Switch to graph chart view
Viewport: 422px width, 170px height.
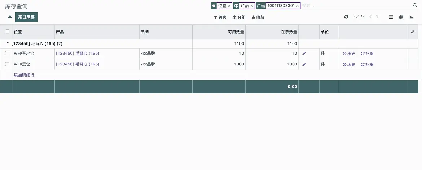pos(411,17)
